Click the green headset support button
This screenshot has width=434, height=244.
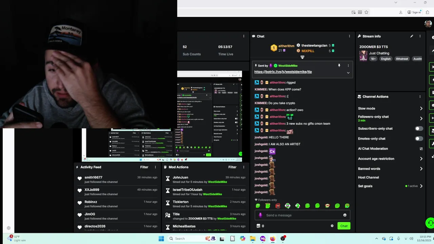click(430, 223)
